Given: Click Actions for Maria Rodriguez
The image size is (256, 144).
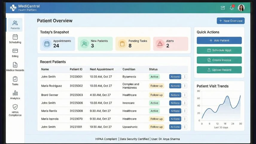Looking at the screenshot, I should point(175,86).
